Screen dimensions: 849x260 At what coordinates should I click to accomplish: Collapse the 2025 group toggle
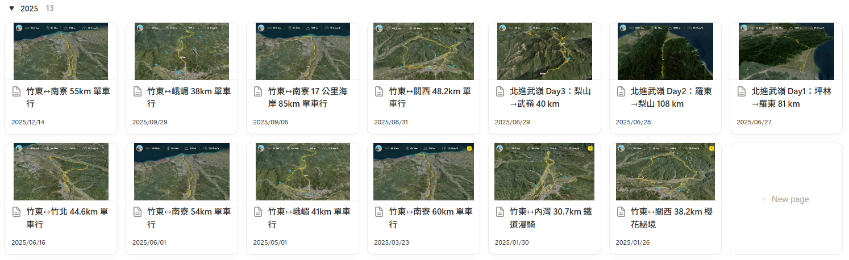tap(11, 9)
